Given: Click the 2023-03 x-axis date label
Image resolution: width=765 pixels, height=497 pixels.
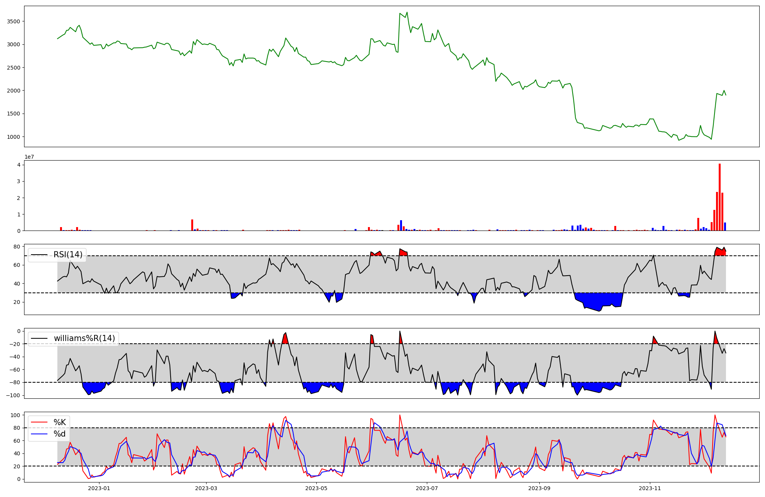Looking at the screenshot, I should pos(206,488).
